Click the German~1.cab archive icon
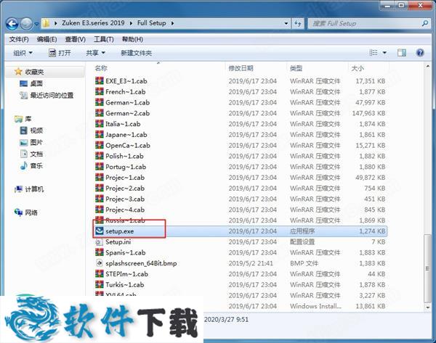436x343 pixels. (x=100, y=102)
